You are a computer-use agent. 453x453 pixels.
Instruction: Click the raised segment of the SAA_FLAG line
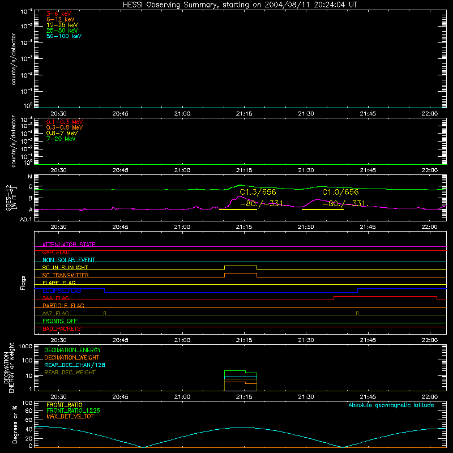385,296
